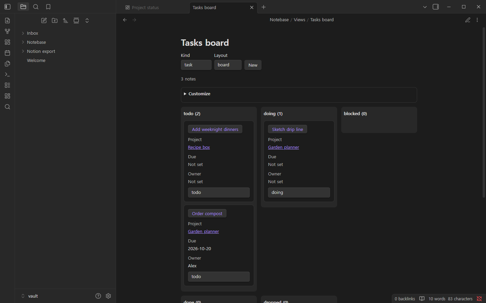Screen dimensions: 486x303
Task: Open today's daily note calendar icon
Action: 7,53
